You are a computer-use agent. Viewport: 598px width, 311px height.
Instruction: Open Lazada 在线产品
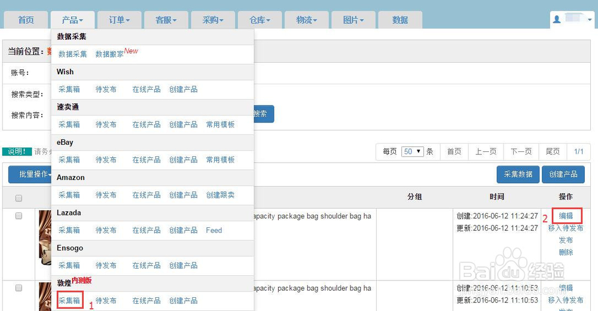pos(147,230)
